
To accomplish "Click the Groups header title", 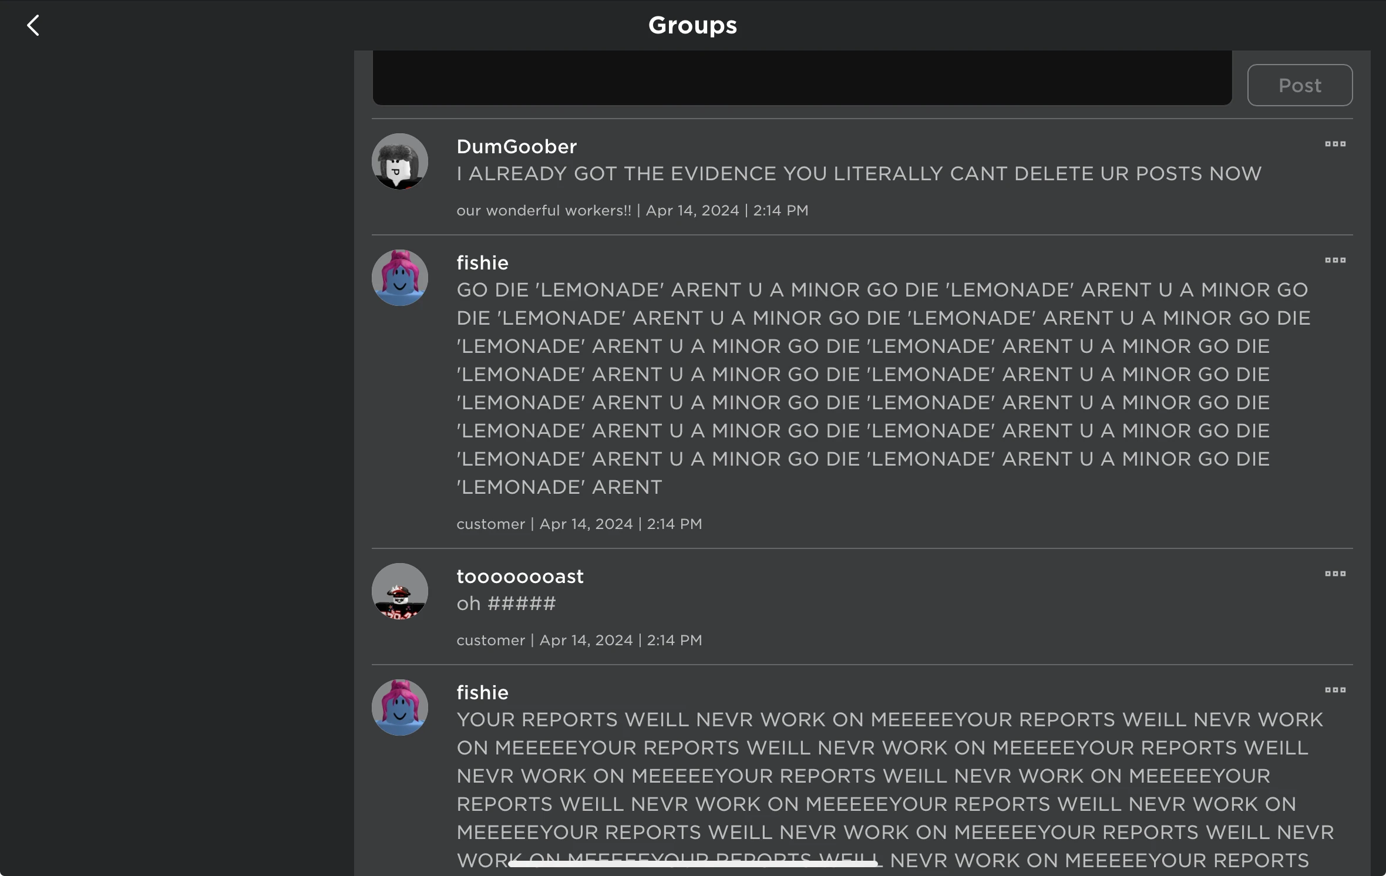I will (x=692, y=25).
